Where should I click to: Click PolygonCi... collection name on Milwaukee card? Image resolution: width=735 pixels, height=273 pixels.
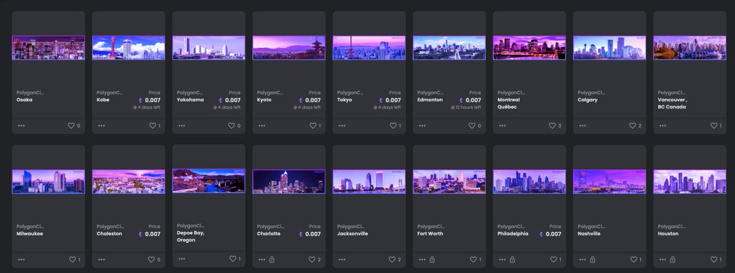[30, 226]
